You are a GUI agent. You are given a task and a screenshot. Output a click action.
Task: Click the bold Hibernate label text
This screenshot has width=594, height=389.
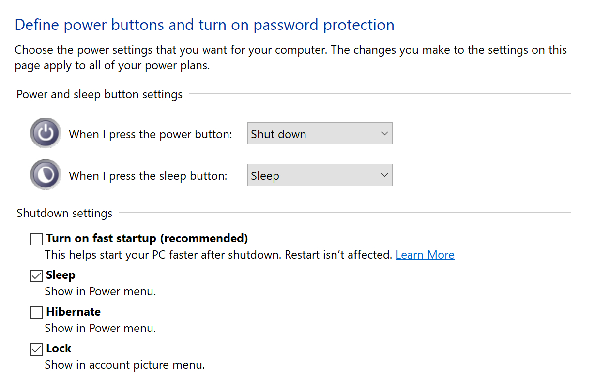coord(74,312)
